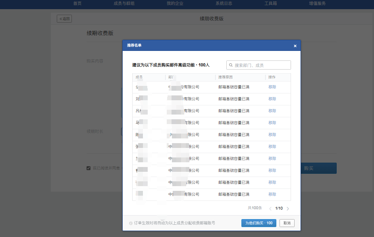Remove the first member using its 移除 link
This screenshot has width=374, height=237.
pos(272,87)
